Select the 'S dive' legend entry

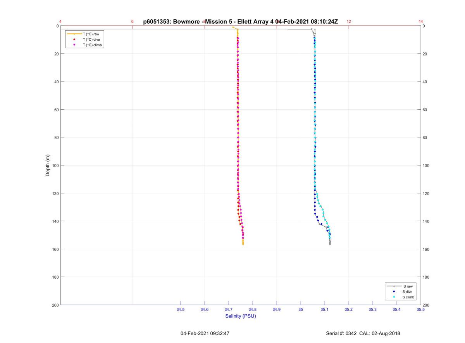[x=402, y=291]
